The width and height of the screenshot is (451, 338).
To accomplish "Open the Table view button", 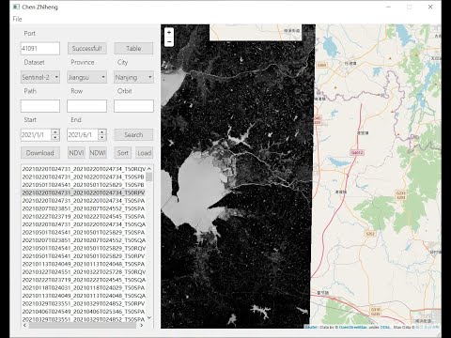I will tap(133, 49).
